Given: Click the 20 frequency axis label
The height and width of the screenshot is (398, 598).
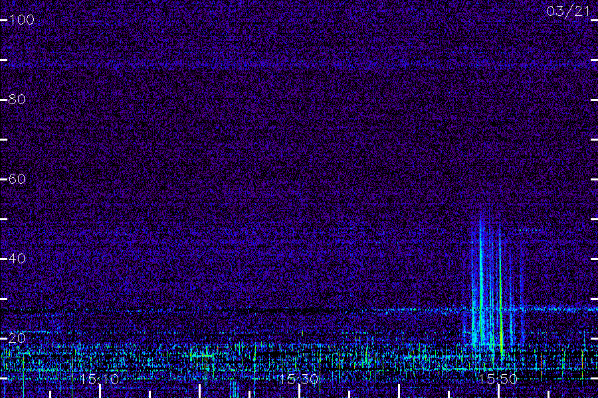Looking at the screenshot, I should point(17,338).
